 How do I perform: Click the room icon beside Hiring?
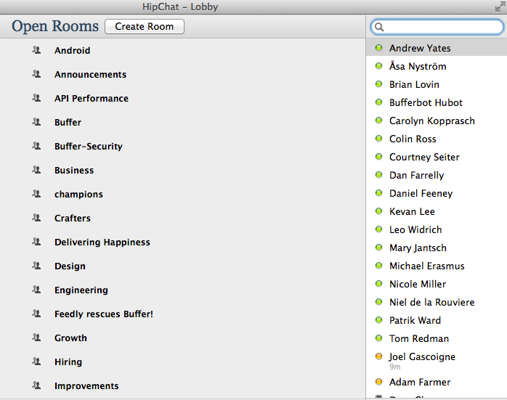36,362
